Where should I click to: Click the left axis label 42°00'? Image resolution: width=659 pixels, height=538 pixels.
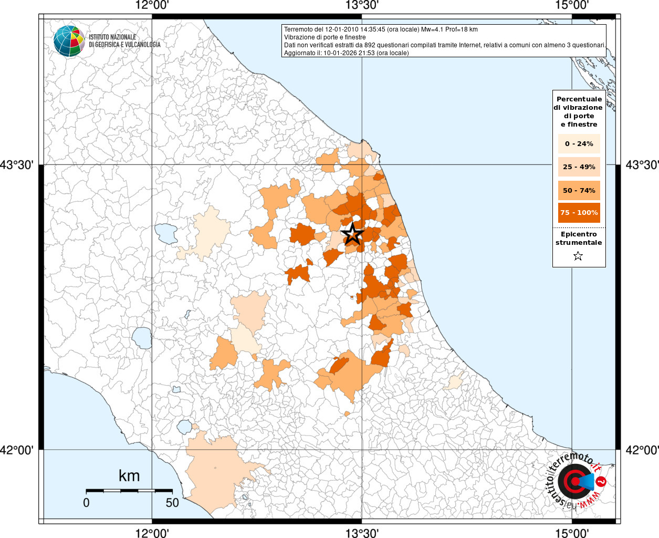pos(17,450)
